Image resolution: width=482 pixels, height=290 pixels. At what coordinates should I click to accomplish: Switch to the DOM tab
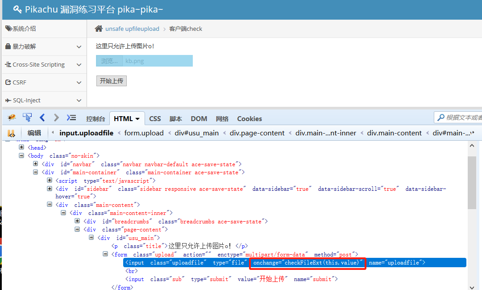(x=199, y=119)
